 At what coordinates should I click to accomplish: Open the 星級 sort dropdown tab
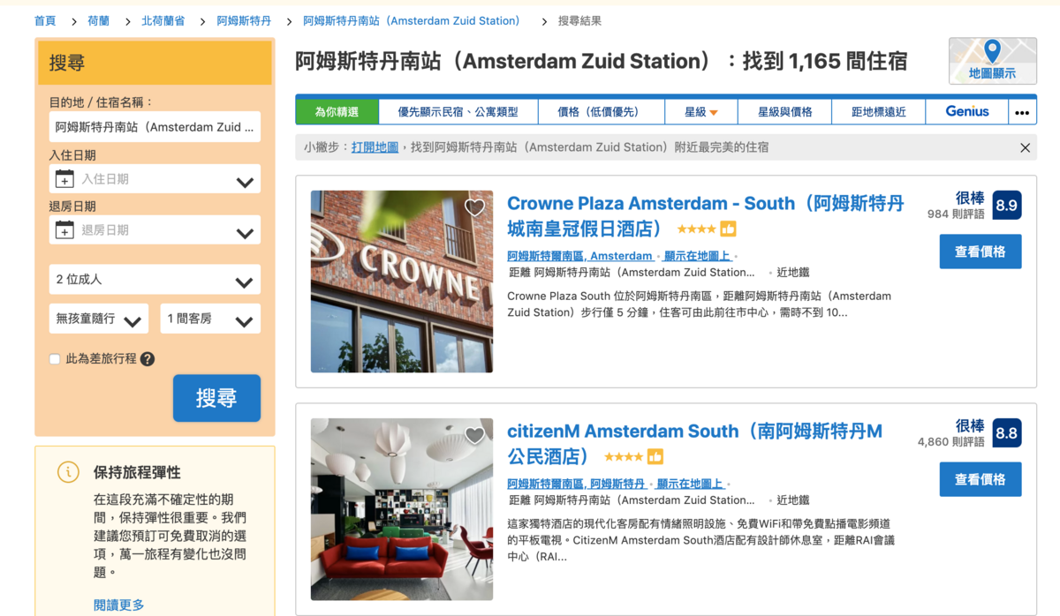pos(700,112)
